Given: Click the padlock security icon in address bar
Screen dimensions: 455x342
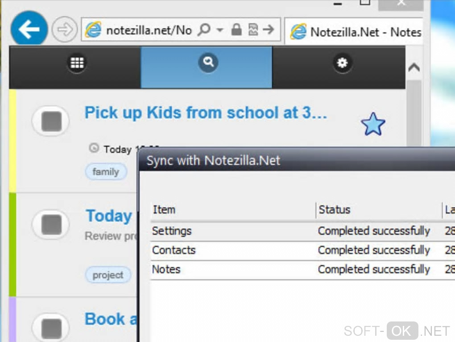Looking at the screenshot, I should [x=236, y=30].
